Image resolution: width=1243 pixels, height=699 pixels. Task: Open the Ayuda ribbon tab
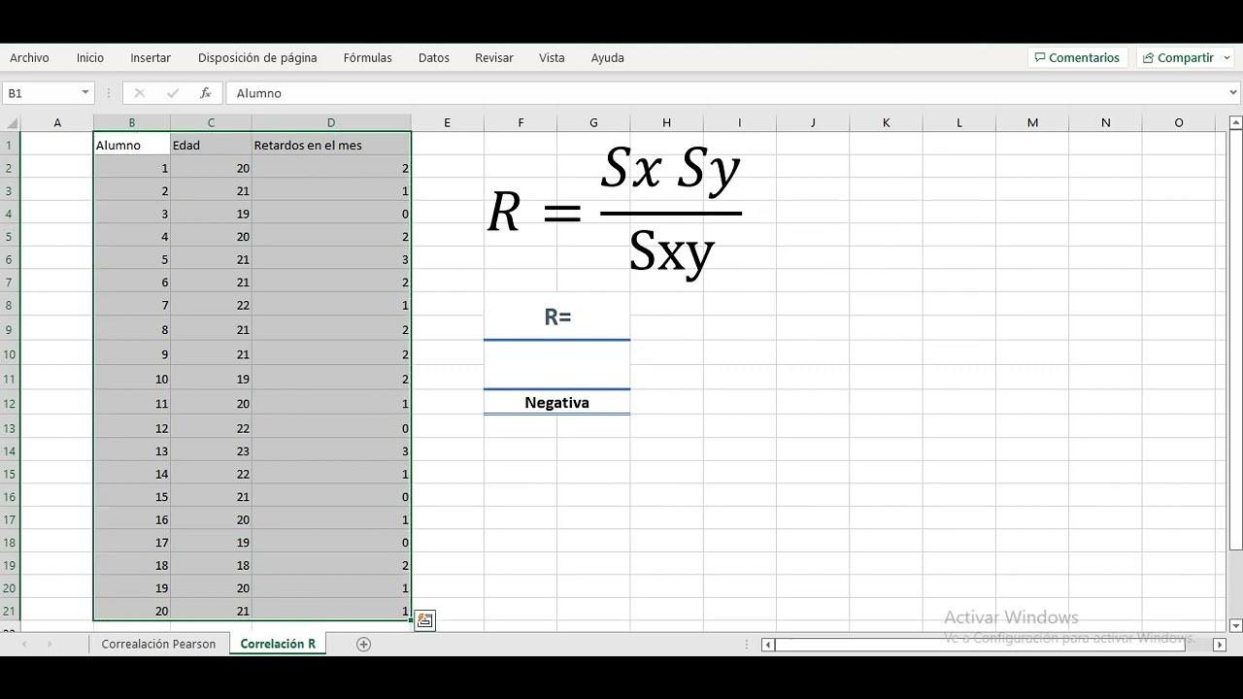coord(608,57)
